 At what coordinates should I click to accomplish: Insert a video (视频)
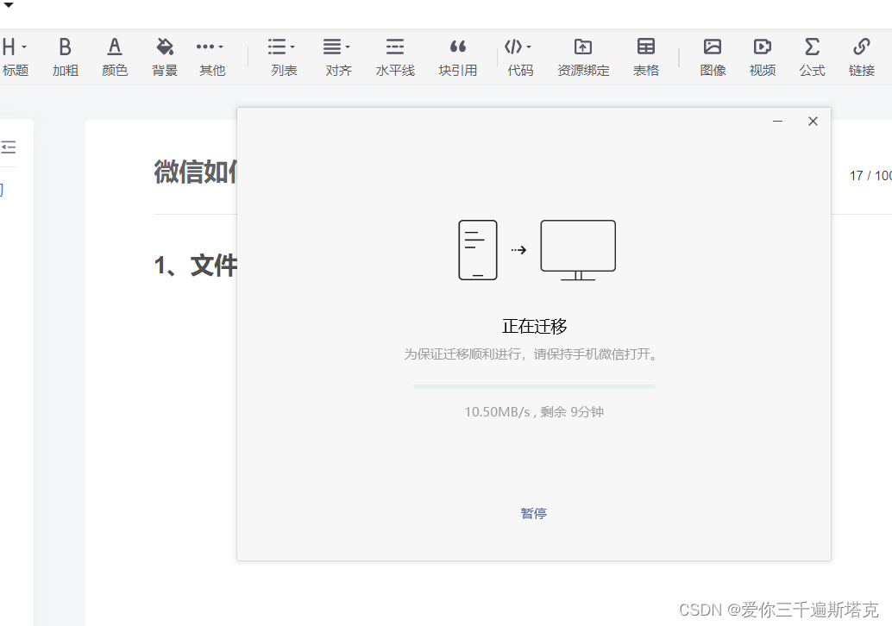point(763,57)
